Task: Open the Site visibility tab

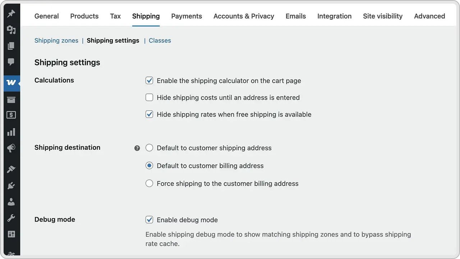Action: pyautogui.click(x=383, y=16)
